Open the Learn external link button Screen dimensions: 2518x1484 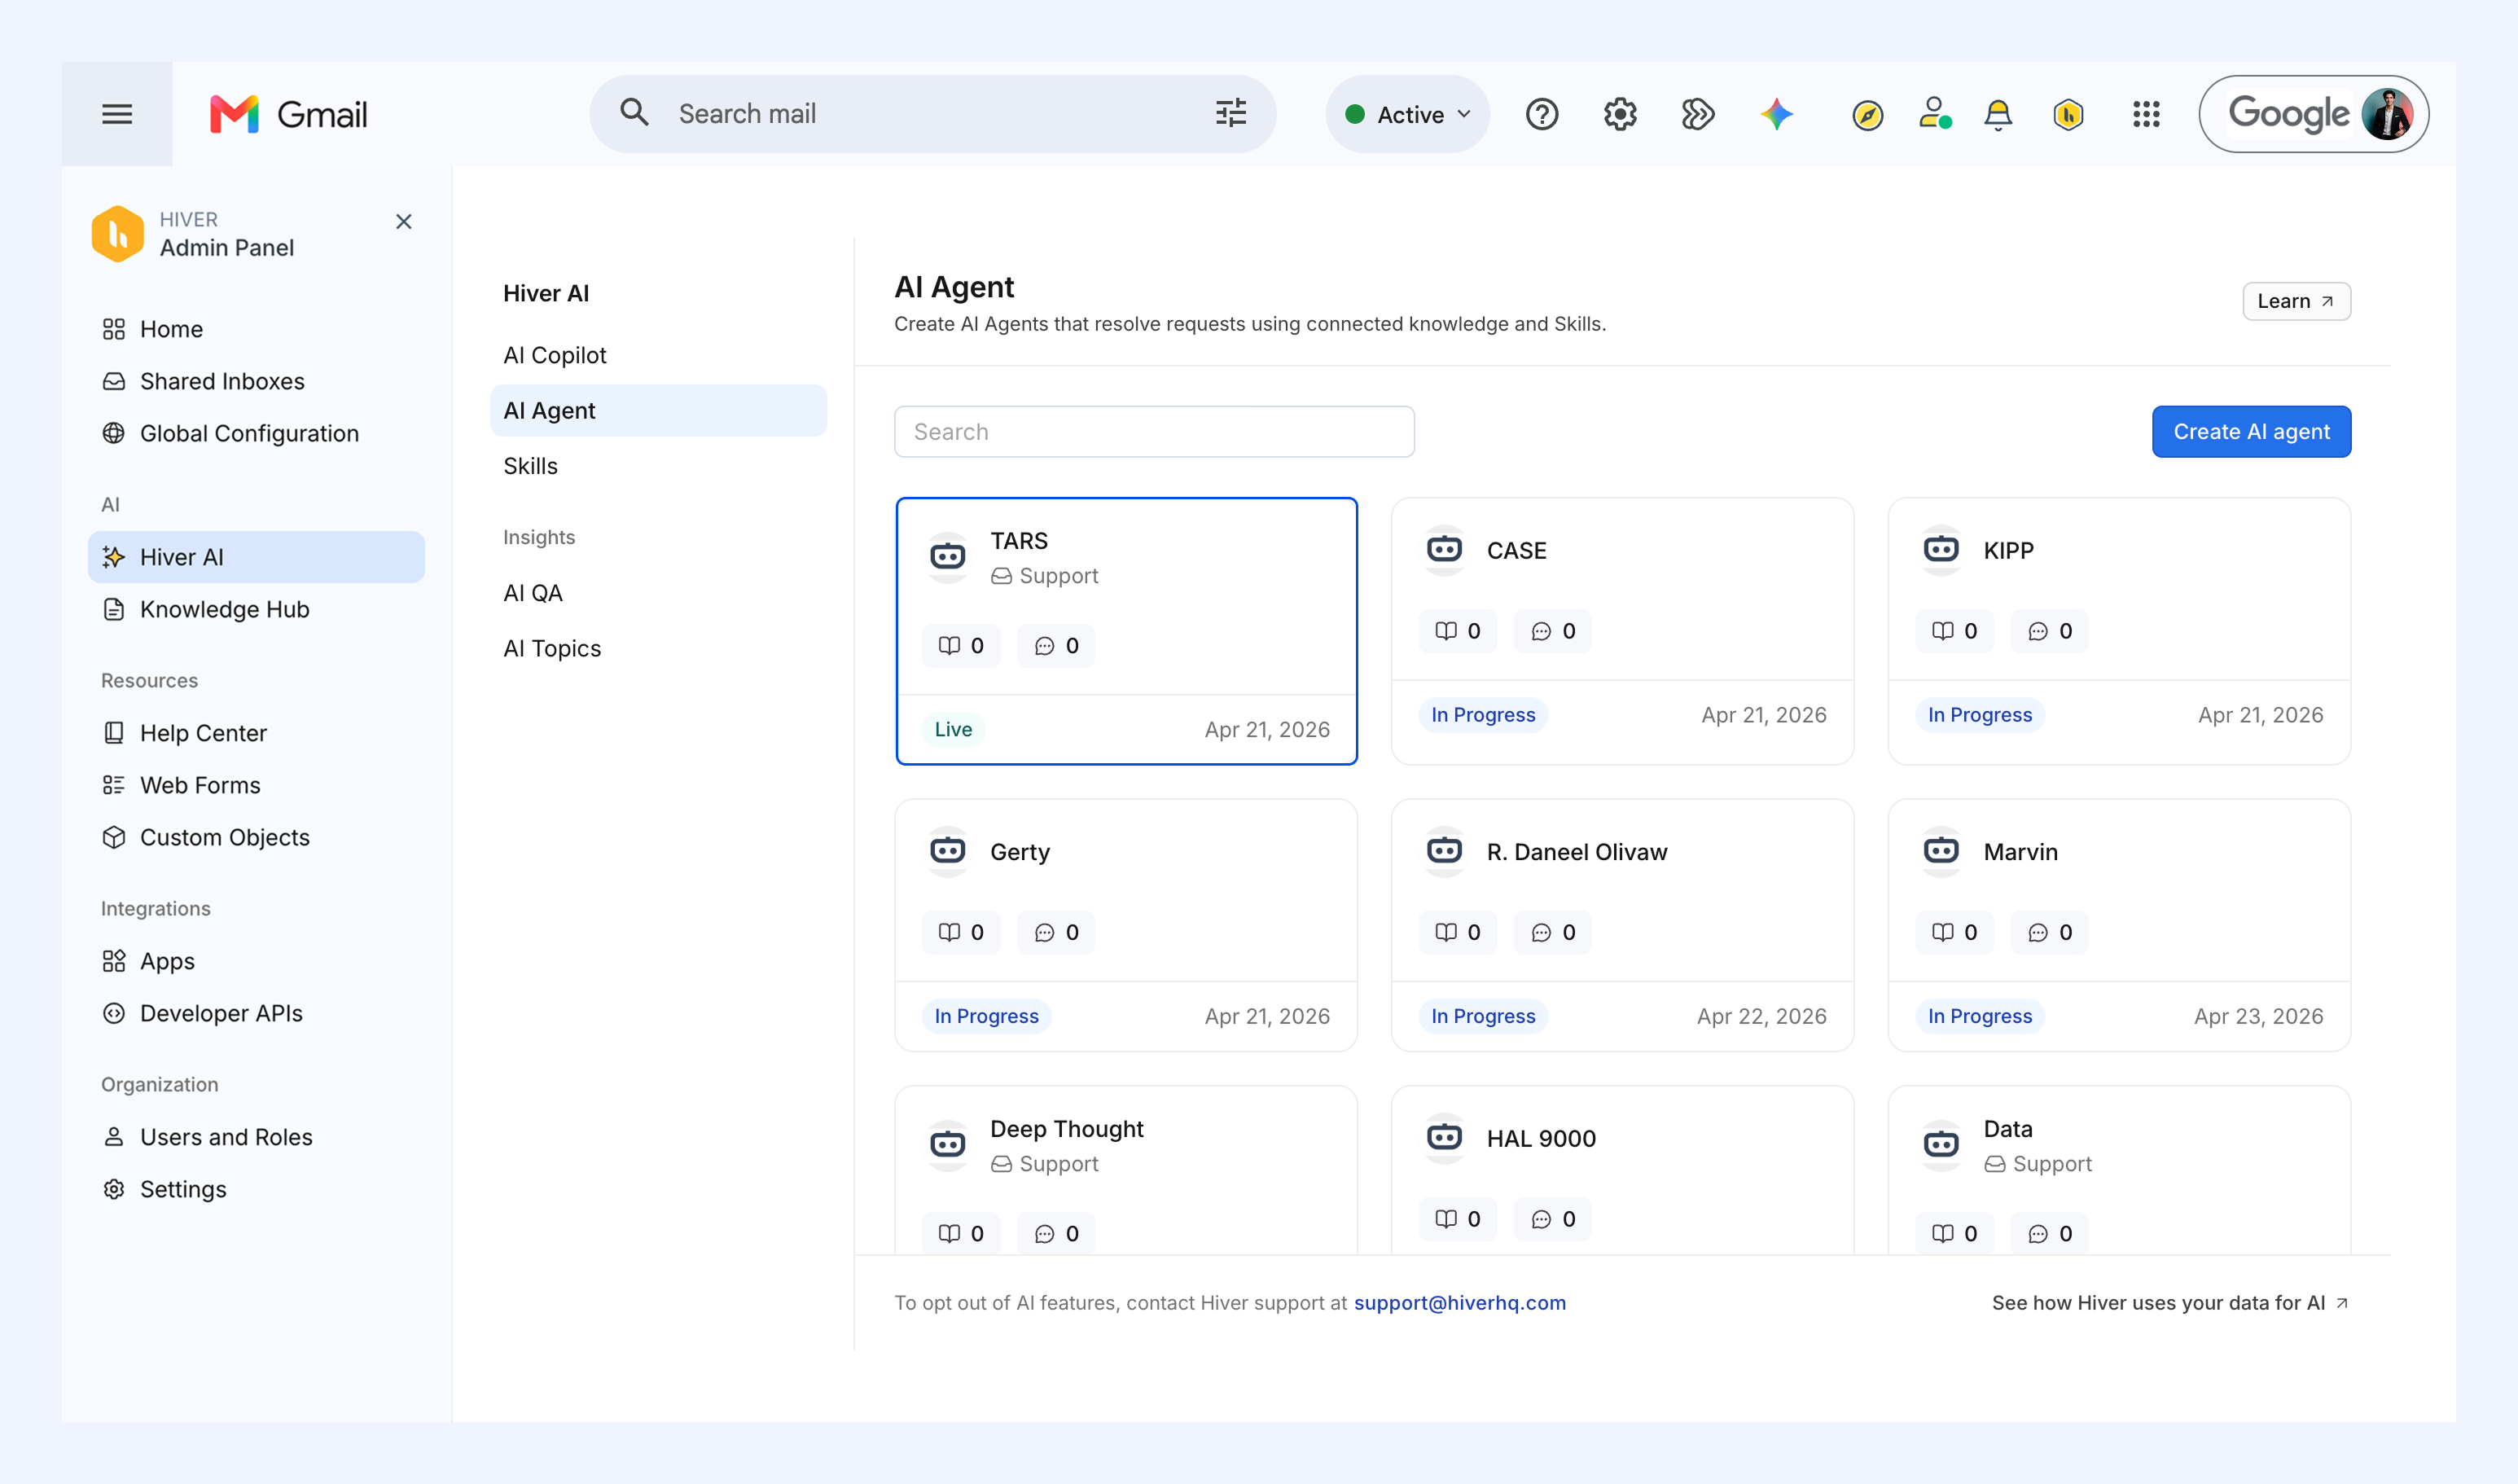pyautogui.click(x=2296, y=301)
